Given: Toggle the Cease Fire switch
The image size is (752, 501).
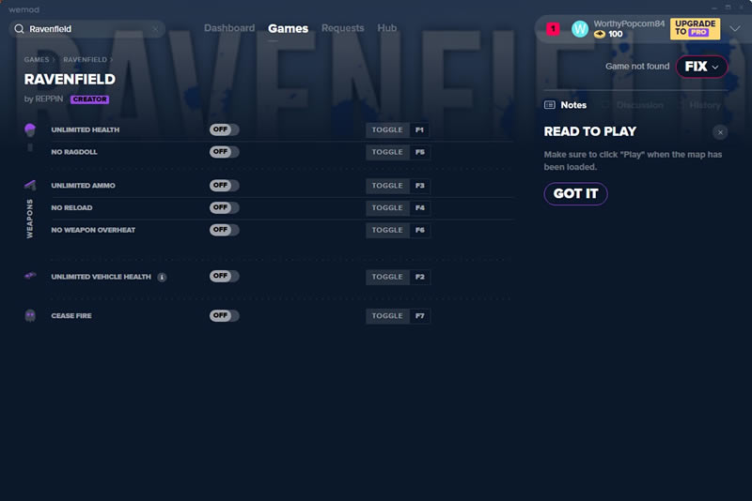Looking at the screenshot, I should pyautogui.click(x=224, y=316).
